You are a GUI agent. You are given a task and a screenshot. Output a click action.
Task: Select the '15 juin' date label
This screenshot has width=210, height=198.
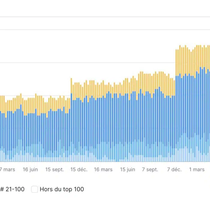coord(127,169)
